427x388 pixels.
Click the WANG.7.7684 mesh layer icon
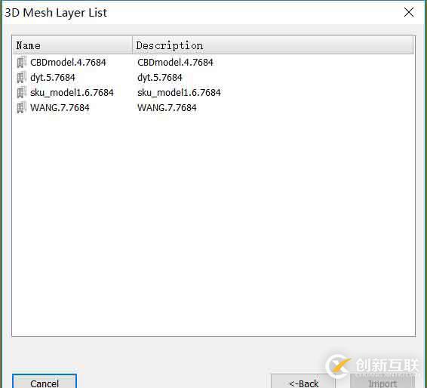click(x=22, y=108)
